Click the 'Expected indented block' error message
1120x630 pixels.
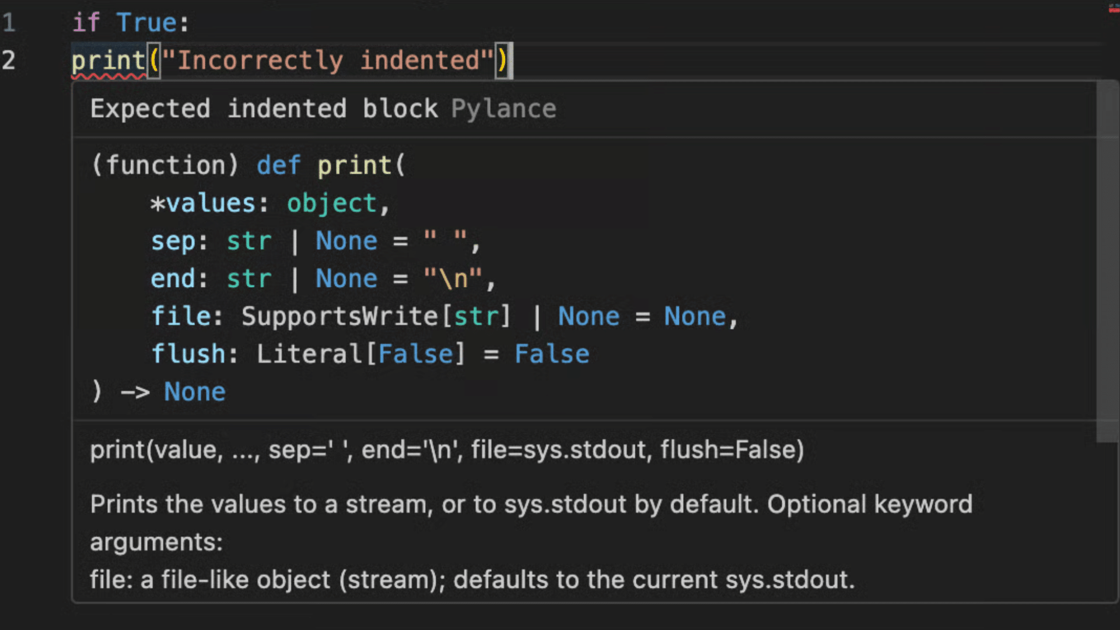pos(264,109)
